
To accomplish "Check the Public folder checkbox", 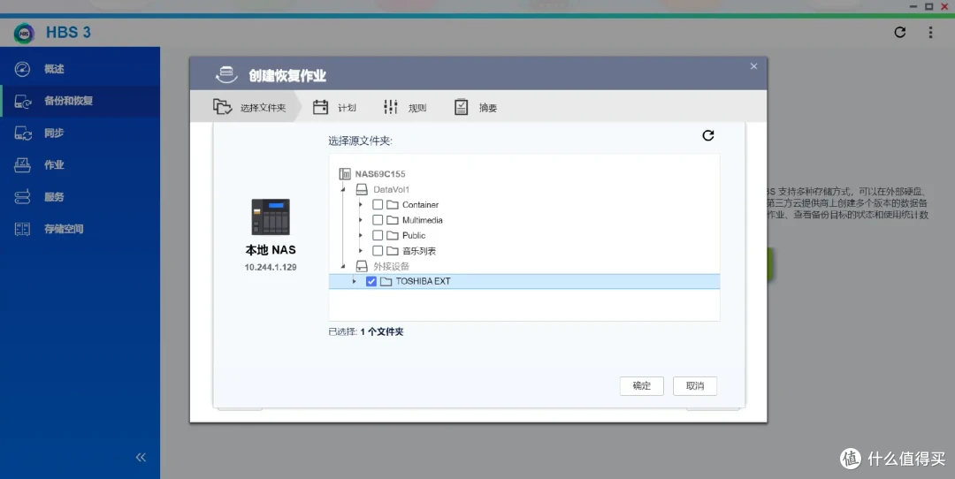I will 378,236.
